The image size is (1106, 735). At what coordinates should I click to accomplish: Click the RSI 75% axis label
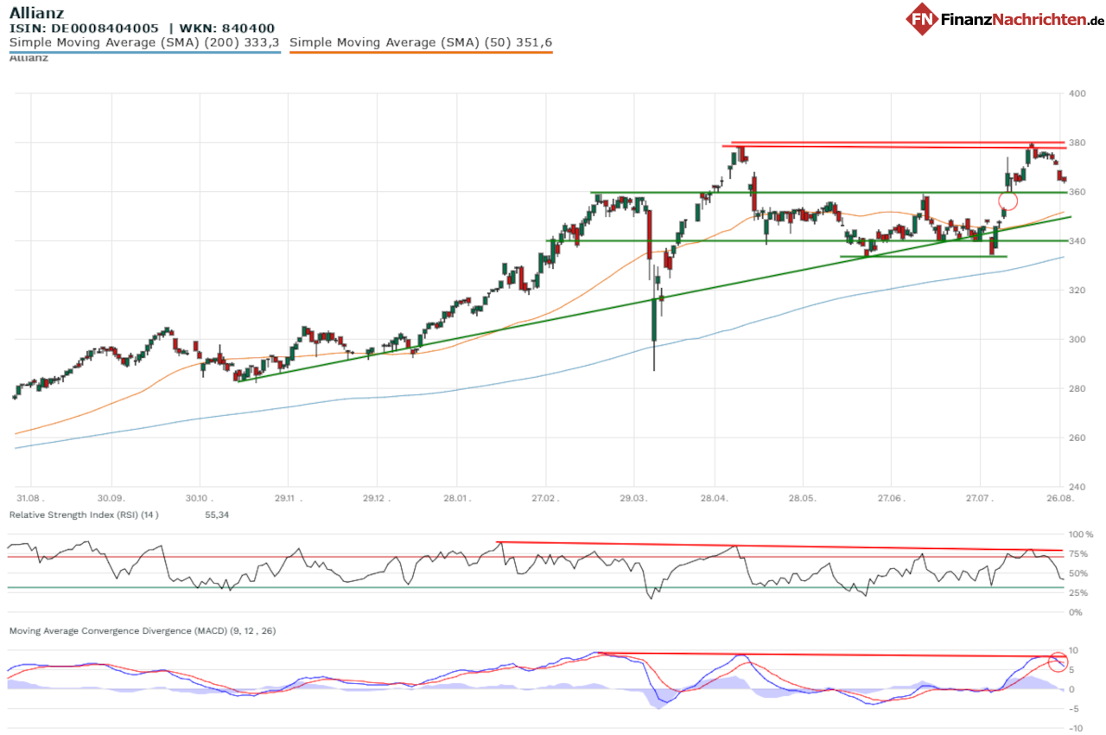pos(1079,554)
